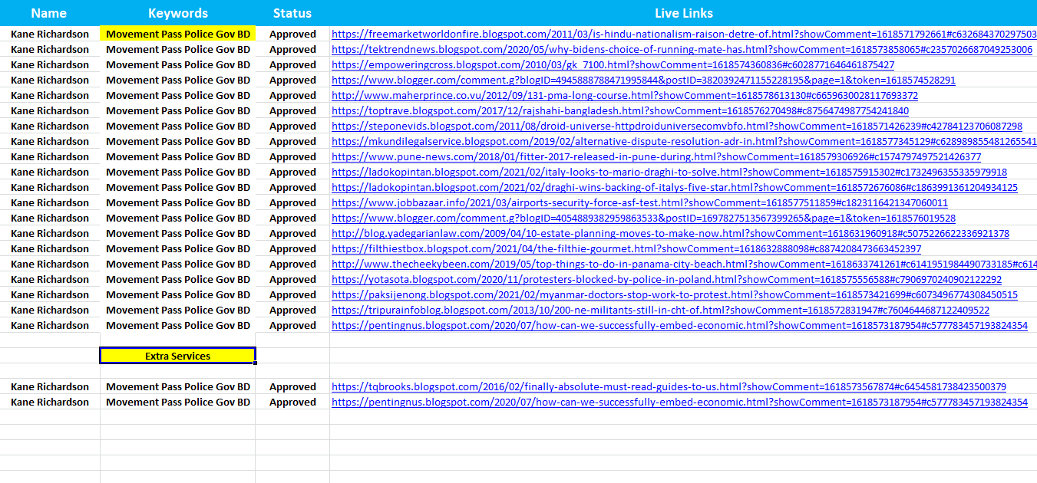Select the yellow Movement Pass Keywords cell
This screenshot has width=1037, height=483.
177,34
